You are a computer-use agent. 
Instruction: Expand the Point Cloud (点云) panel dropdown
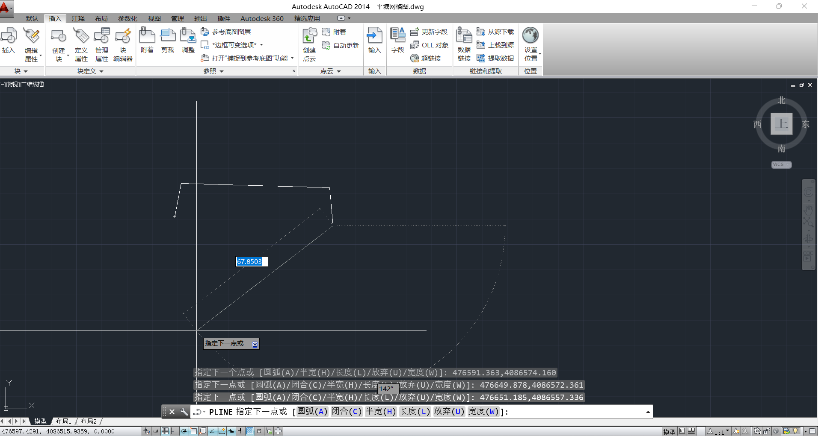(x=331, y=71)
